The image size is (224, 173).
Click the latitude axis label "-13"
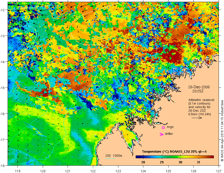click(x=3, y=36)
